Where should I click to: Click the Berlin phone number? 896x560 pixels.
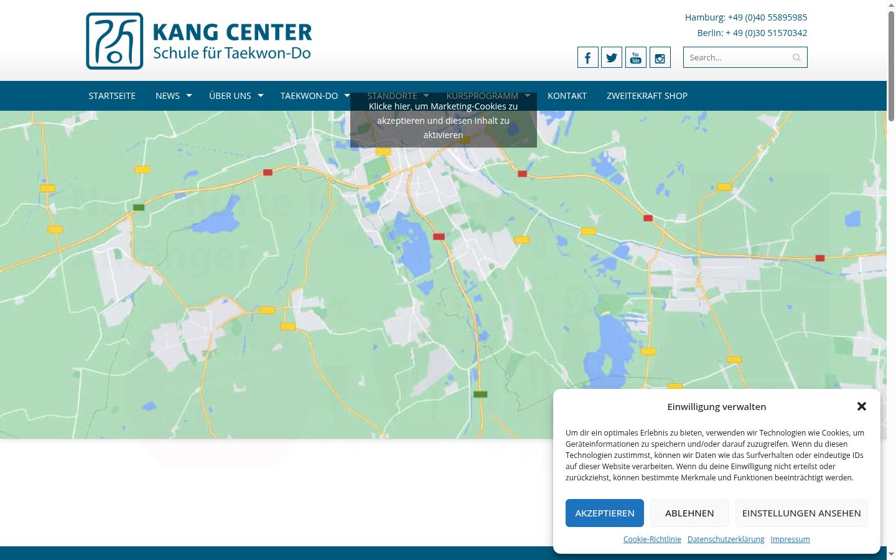tap(767, 33)
